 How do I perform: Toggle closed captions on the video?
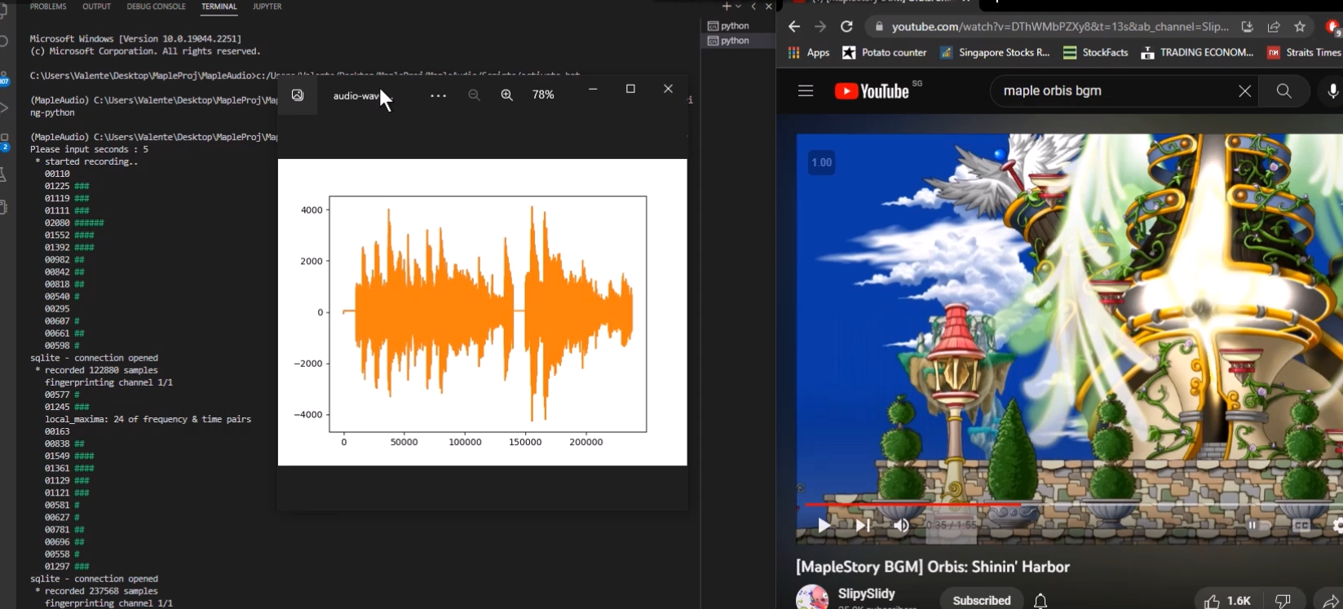click(1301, 526)
